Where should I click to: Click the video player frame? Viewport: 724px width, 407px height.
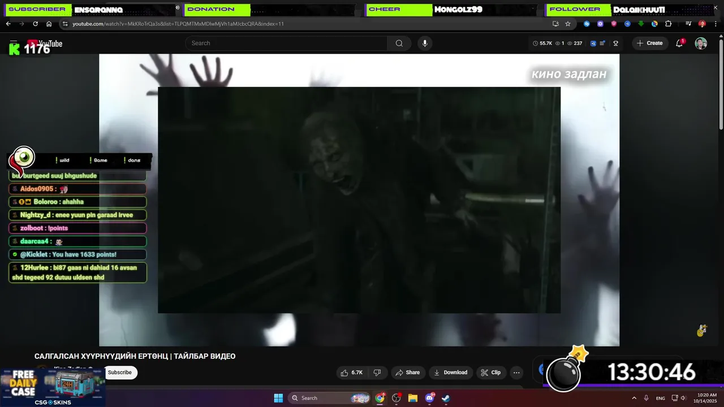pos(359,200)
